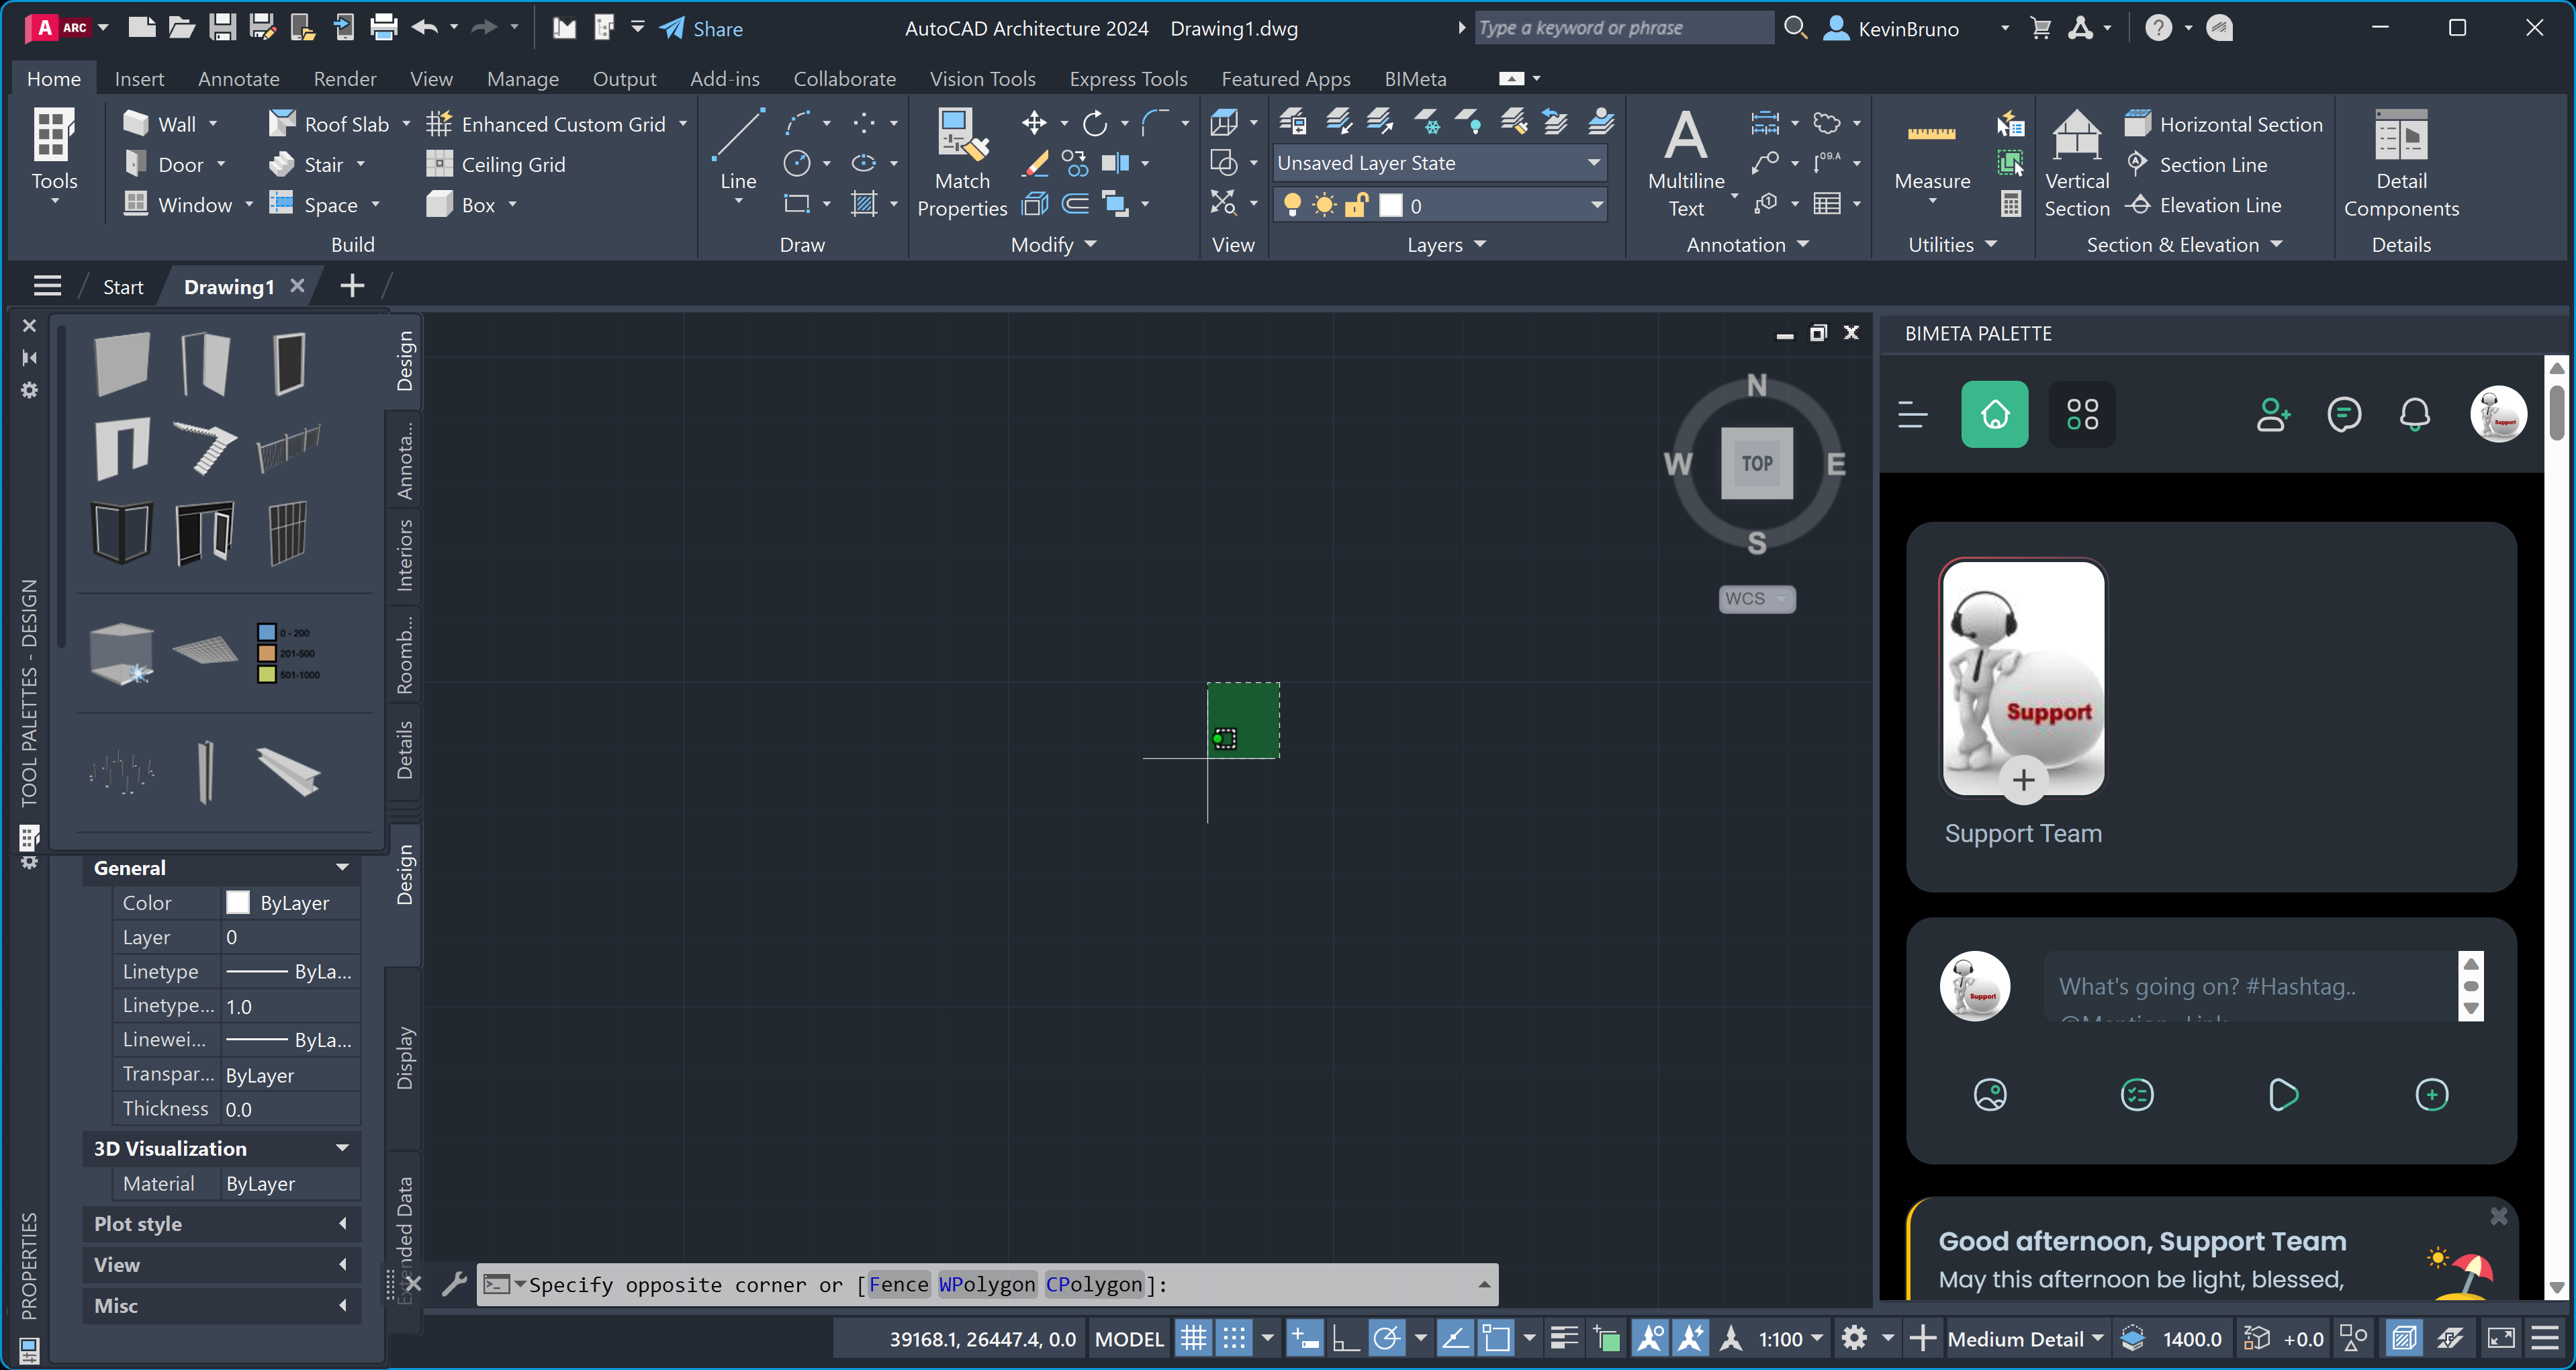2576x1370 pixels.
Task: Toggle snap mode in status bar
Action: tap(1234, 1338)
